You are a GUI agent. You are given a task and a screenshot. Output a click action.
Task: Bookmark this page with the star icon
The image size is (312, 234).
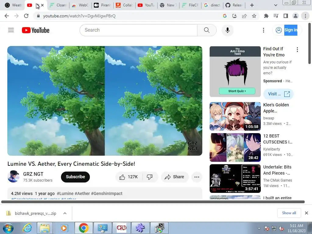(x=254, y=16)
